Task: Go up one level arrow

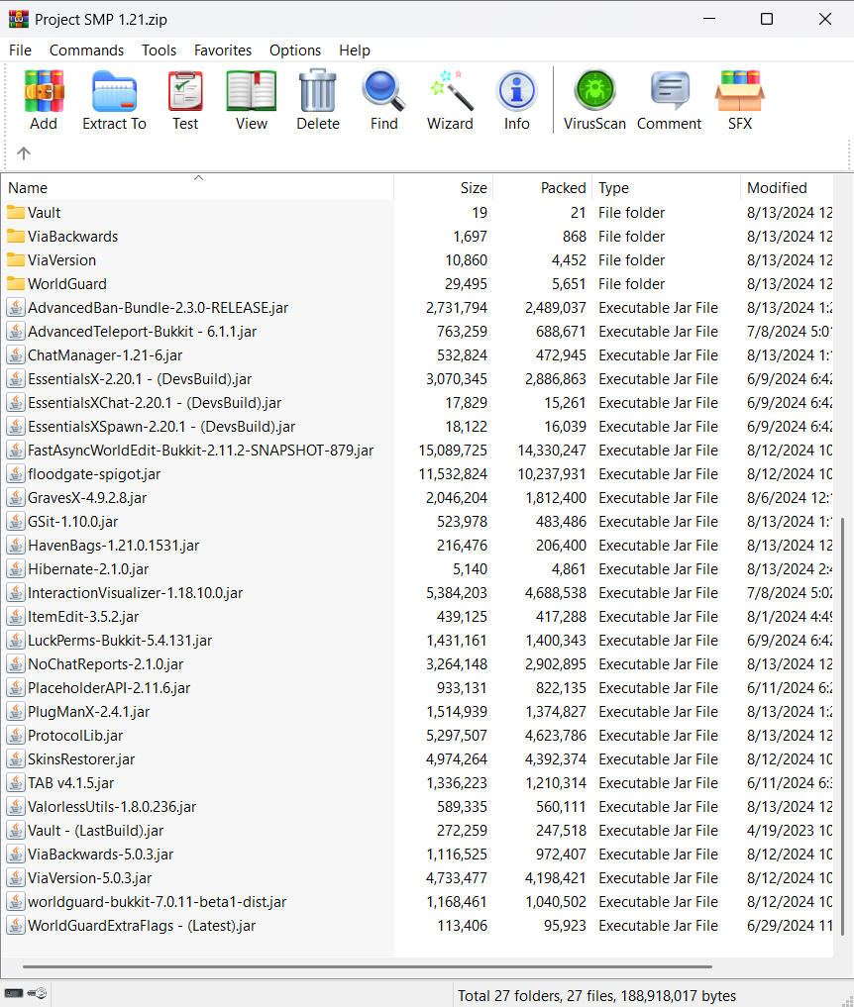Action: 24,153
